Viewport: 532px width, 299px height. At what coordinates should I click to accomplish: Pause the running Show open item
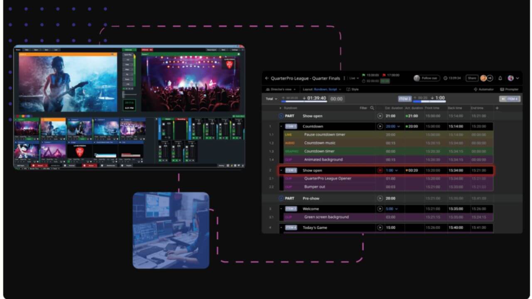pos(380,170)
